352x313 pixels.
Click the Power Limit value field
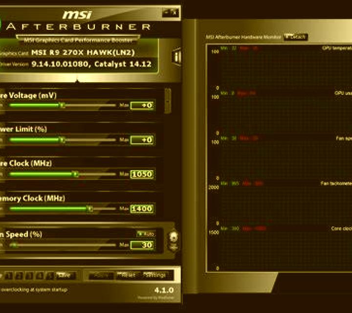click(x=142, y=140)
